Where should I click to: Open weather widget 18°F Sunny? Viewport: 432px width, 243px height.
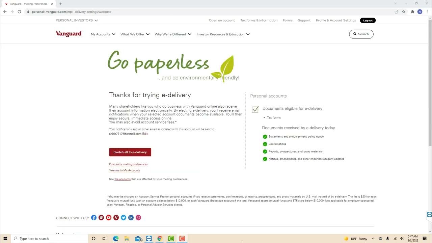tap(356, 239)
